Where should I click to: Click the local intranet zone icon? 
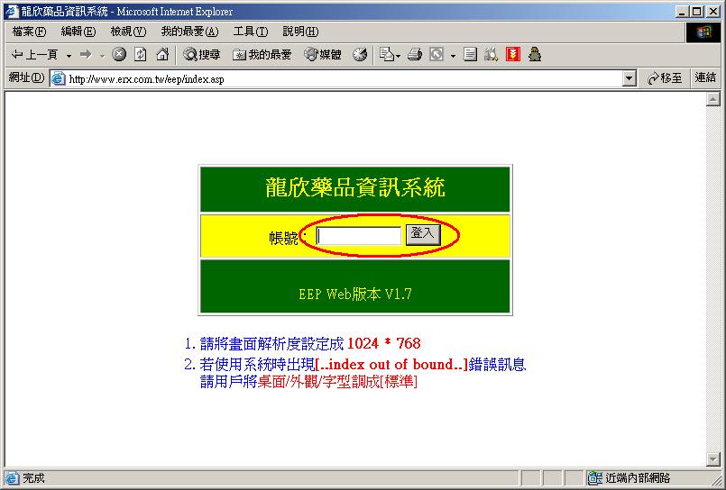[x=595, y=478]
